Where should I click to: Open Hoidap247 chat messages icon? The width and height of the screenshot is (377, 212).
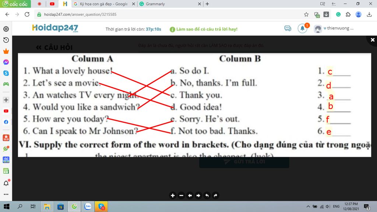tap(288, 29)
